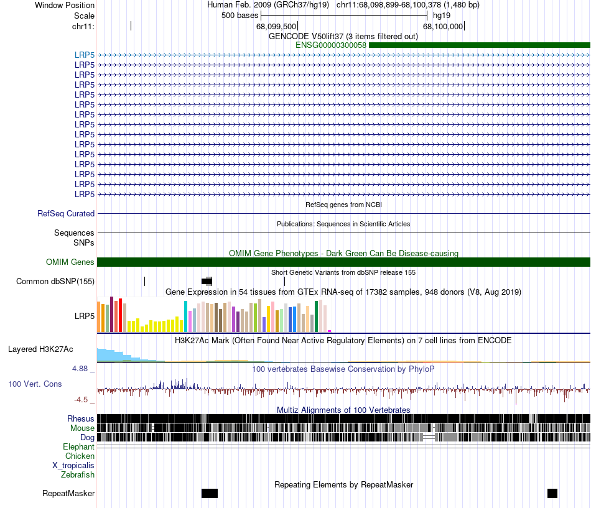
Task: Open Short Genetic Variants from dbSNP title
Action: 343,272
